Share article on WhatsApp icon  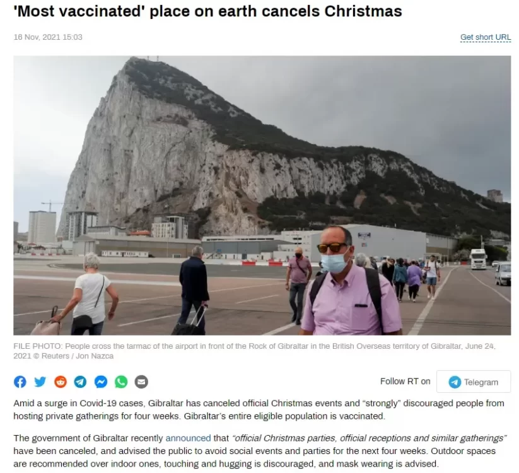[121, 382]
